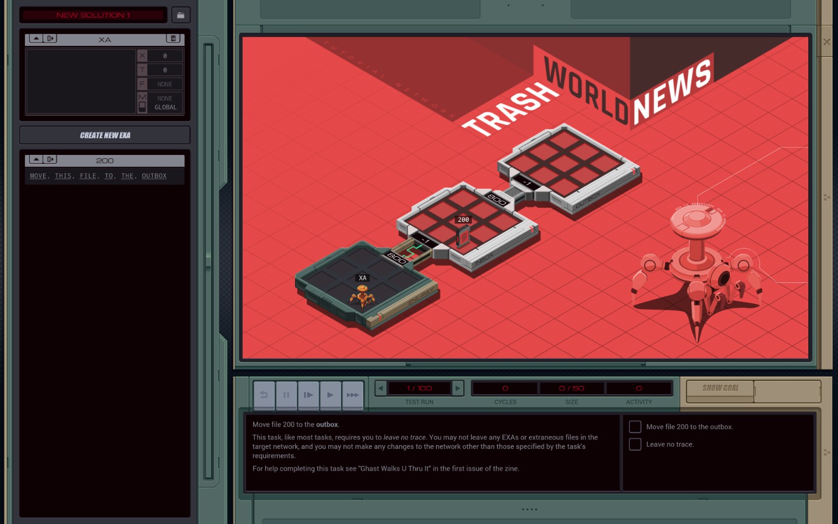Viewport: 838px width, 524px height.
Task: Click the F register NONE value
Action: pyautogui.click(x=165, y=84)
